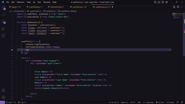
Task: Toggle the bottom Panel layout icon
Action: coord(159,2)
